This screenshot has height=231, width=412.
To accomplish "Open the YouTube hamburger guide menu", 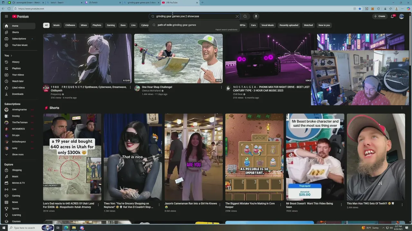I will pyautogui.click(x=6, y=16).
